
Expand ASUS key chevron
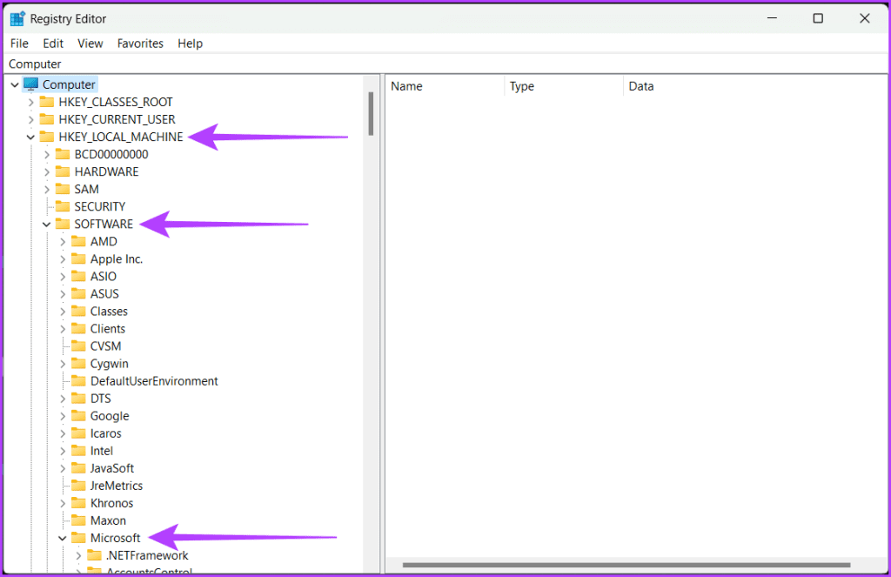click(63, 294)
